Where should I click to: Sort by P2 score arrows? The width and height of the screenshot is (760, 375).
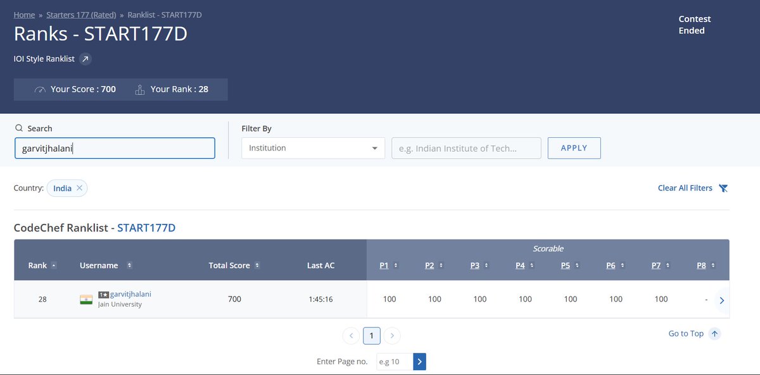point(441,266)
